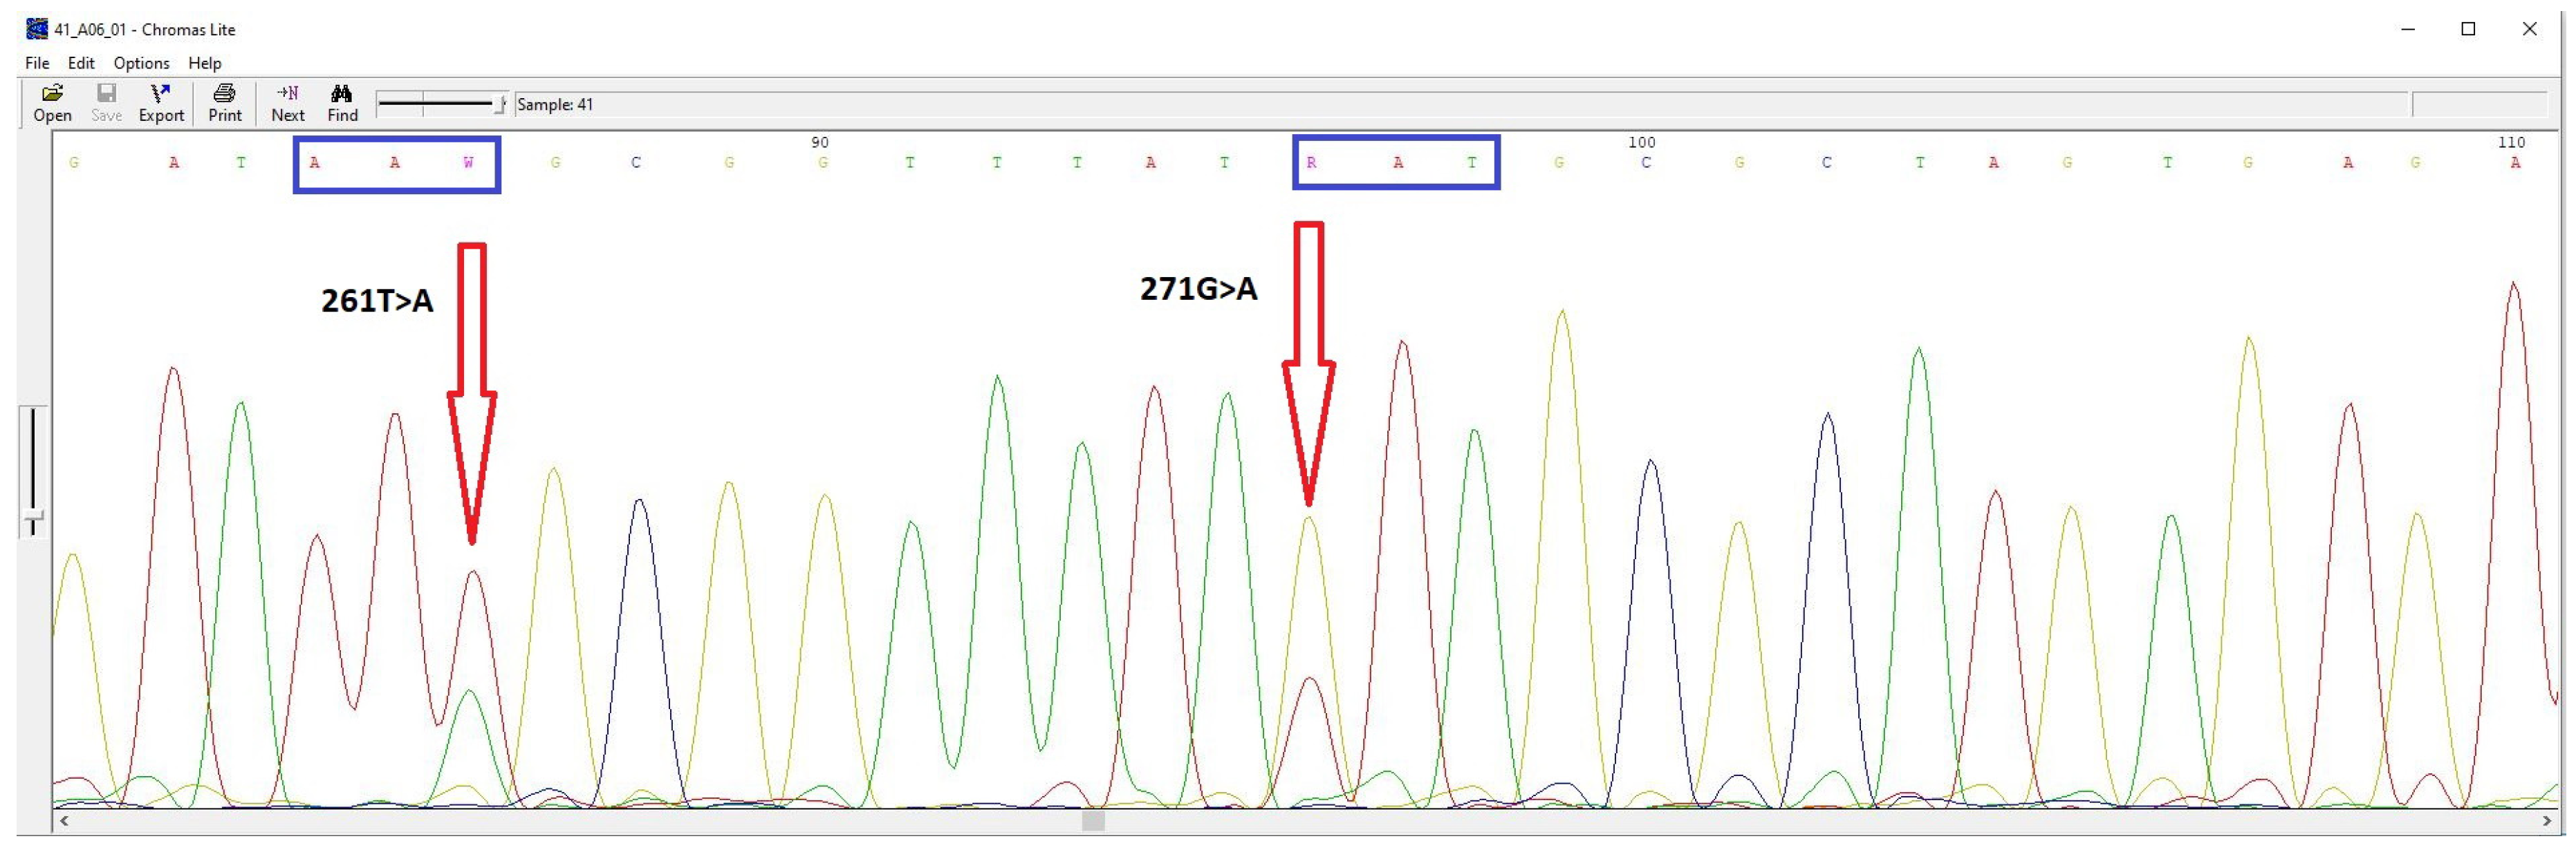2576x850 pixels.
Task: Open the File menu
Action: click(x=37, y=63)
